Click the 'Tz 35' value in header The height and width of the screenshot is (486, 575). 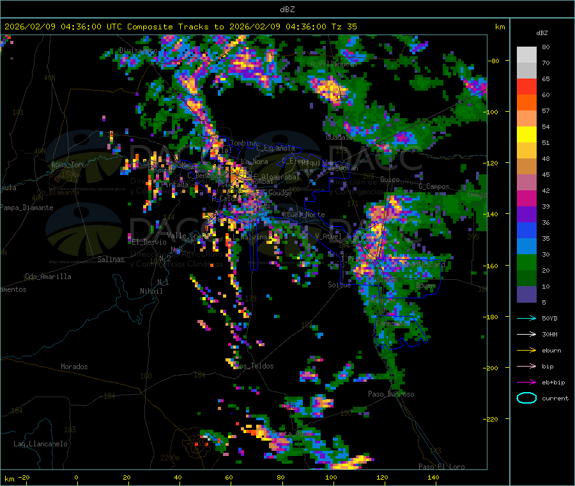pos(344,27)
